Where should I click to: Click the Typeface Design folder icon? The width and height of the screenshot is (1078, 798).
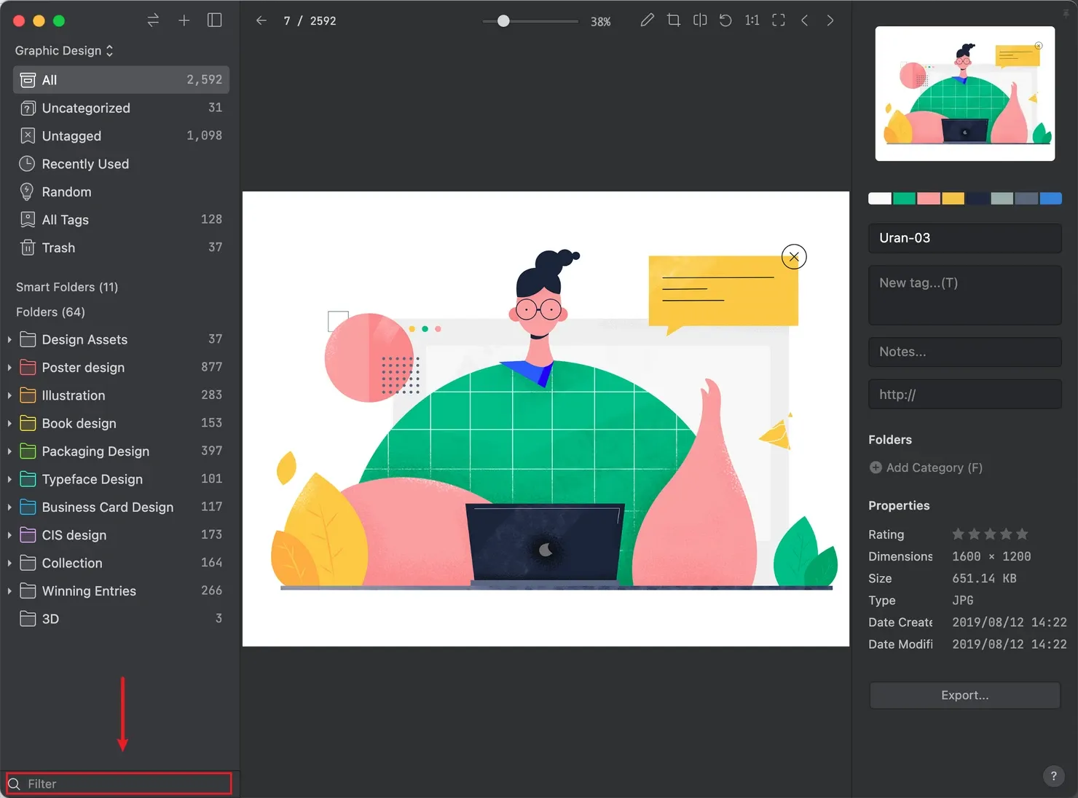(x=28, y=479)
